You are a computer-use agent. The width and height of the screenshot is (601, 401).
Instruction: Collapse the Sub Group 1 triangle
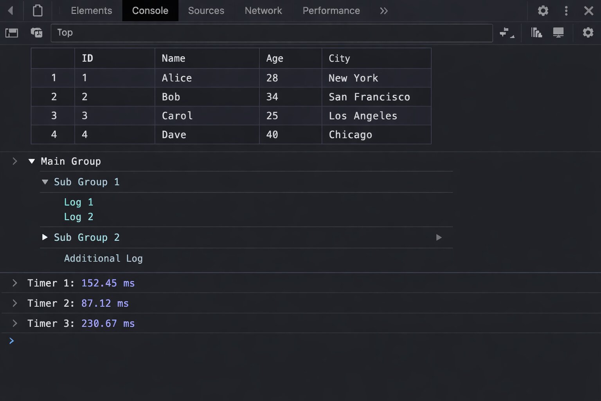coord(45,182)
